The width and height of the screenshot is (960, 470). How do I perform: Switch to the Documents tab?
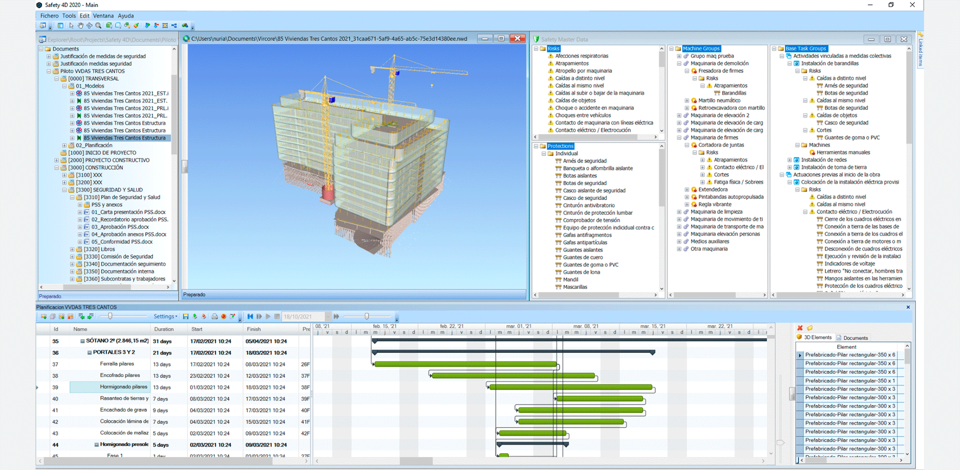[855, 338]
